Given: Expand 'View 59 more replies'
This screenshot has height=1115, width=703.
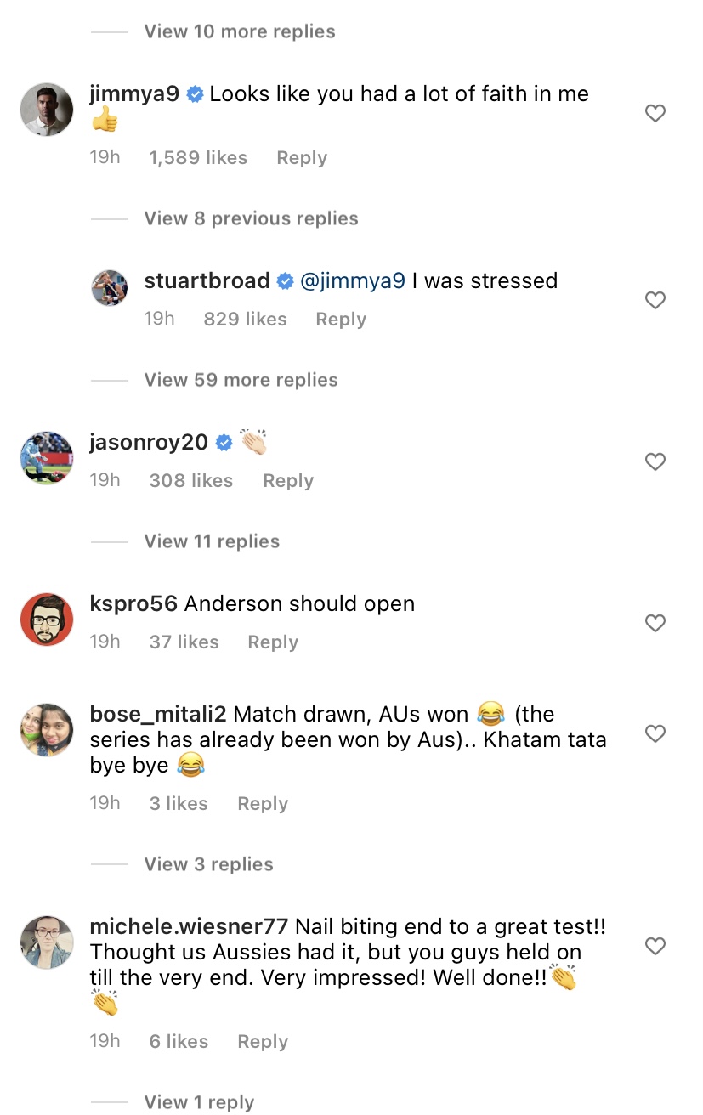Looking at the screenshot, I should pyautogui.click(x=241, y=380).
